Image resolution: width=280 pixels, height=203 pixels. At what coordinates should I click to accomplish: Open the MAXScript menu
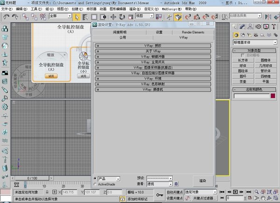172,9
